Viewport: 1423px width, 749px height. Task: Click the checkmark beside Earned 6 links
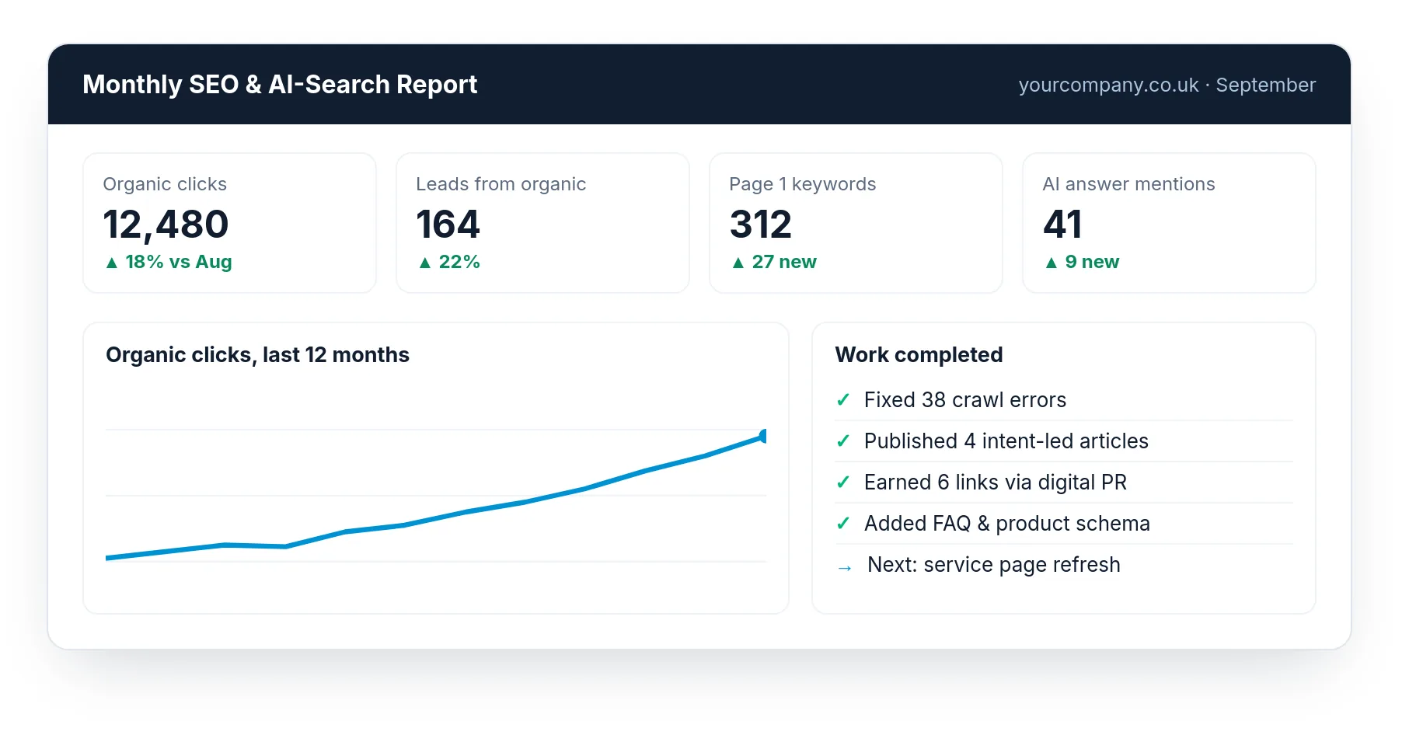(843, 482)
